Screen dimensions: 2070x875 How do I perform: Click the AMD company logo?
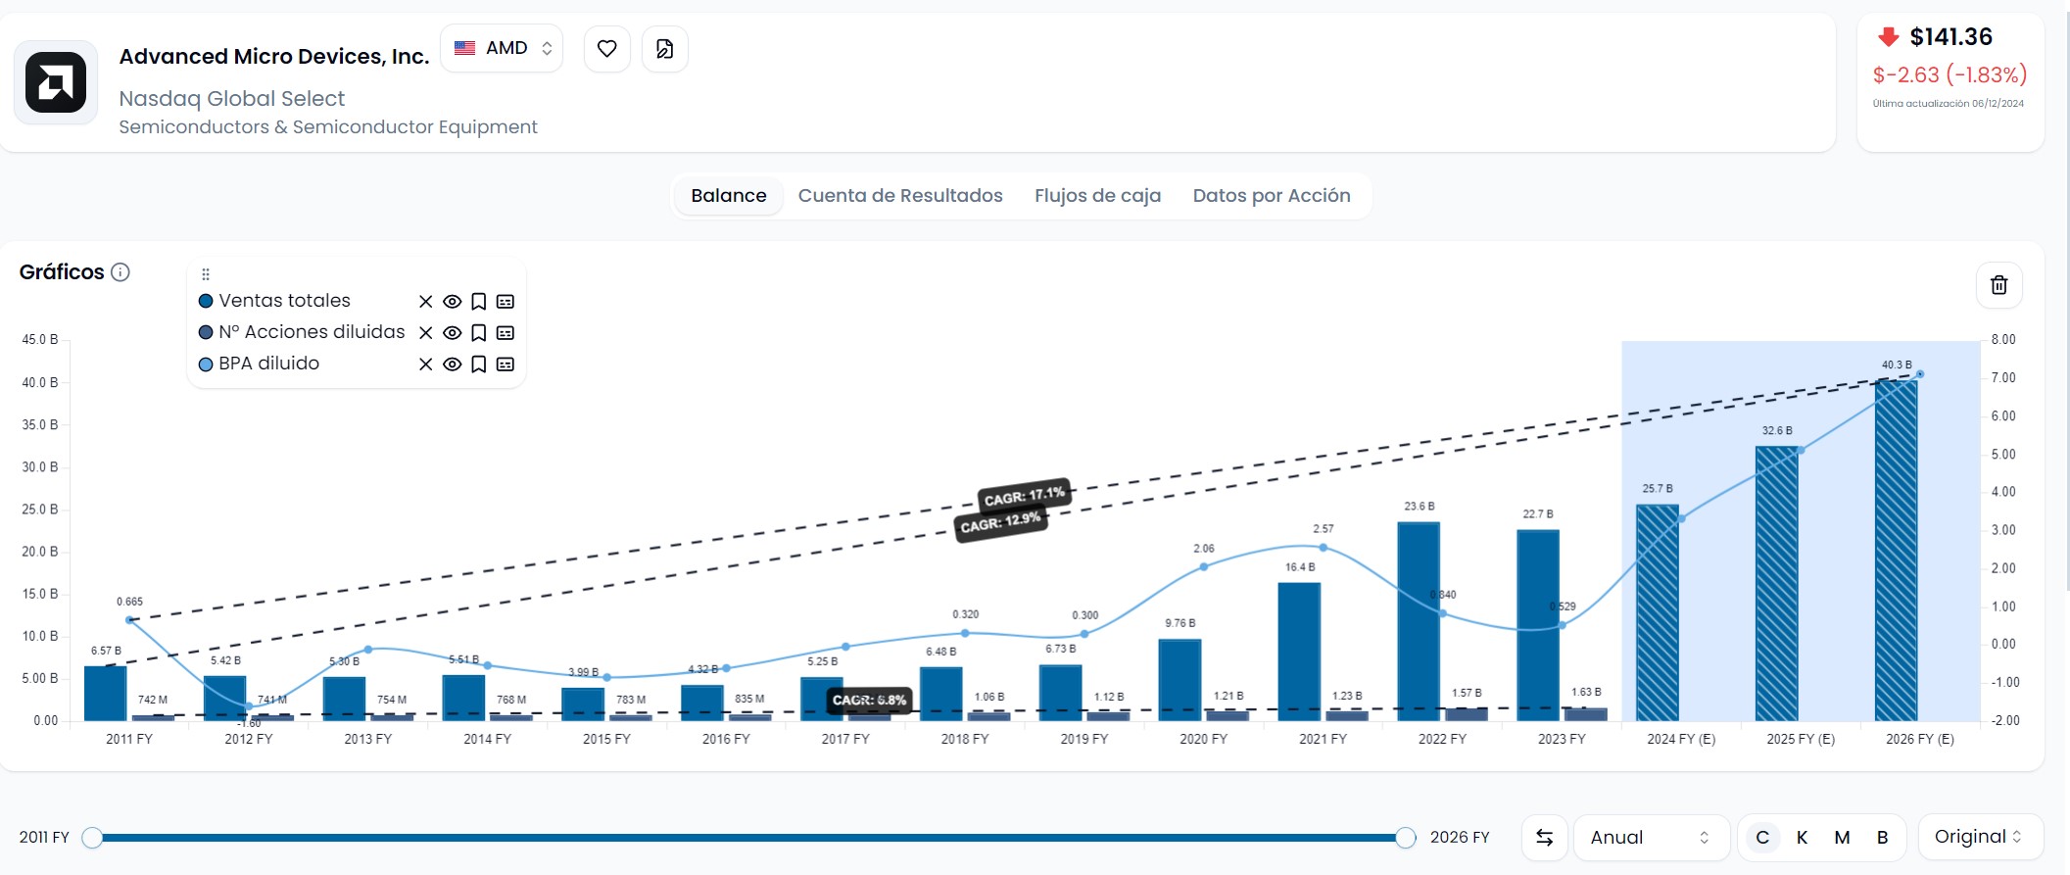pos(56,82)
